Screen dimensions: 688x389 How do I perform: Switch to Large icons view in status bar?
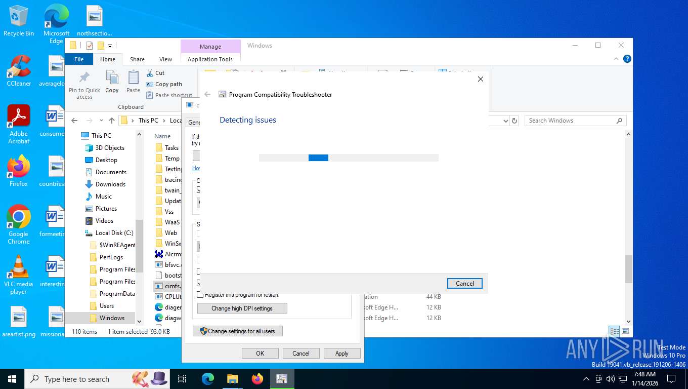625,331
